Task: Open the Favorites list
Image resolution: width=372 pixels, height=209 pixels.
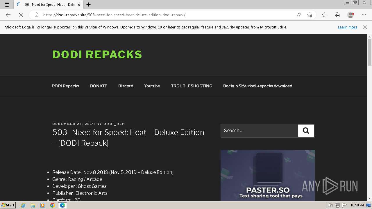Action: (324, 15)
